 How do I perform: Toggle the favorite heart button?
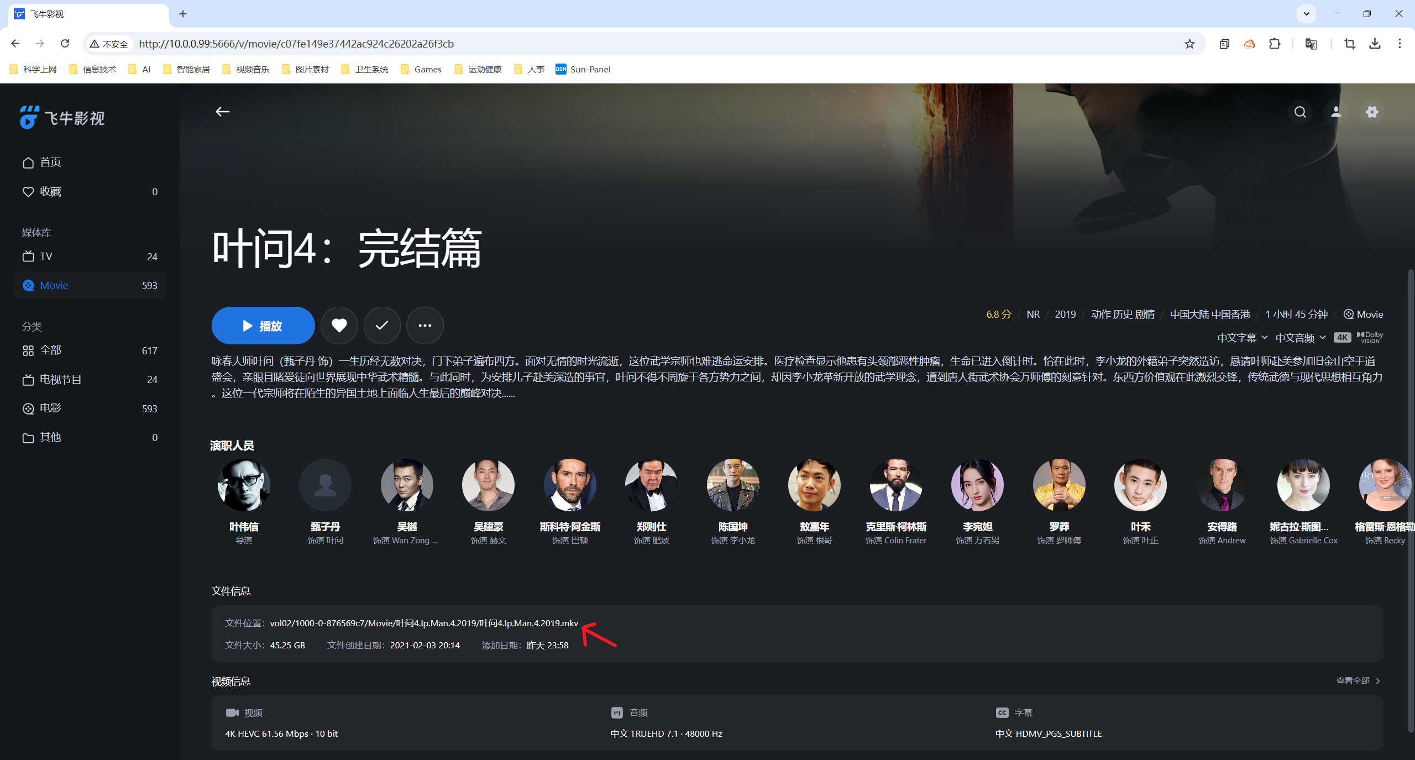pyautogui.click(x=339, y=326)
